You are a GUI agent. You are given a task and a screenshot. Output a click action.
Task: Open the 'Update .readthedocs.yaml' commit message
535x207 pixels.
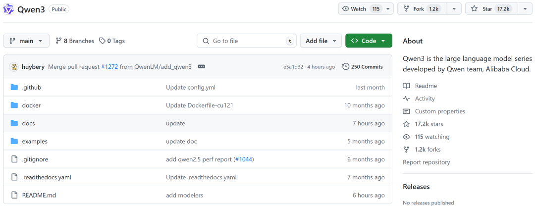coord(201,177)
